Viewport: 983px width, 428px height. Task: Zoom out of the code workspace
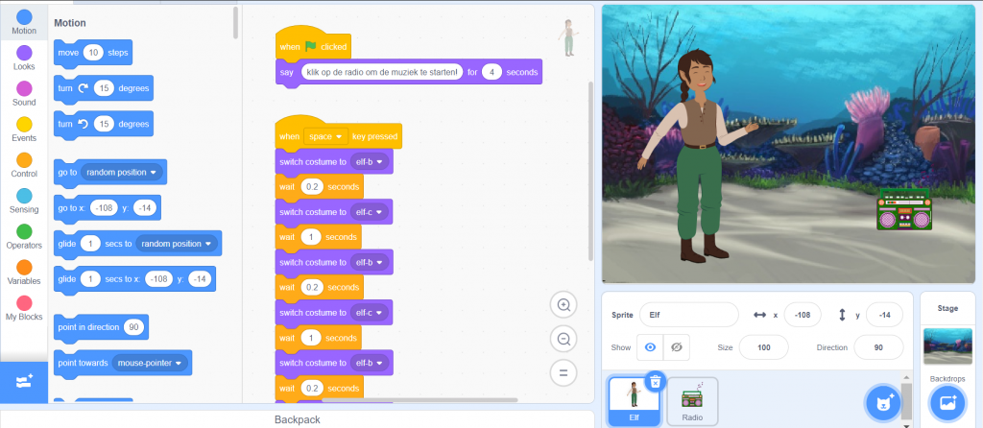(x=563, y=338)
